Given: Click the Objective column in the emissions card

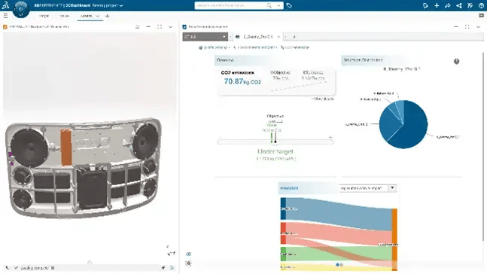Looking at the screenshot, I should pyautogui.click(x=281, y=75).
